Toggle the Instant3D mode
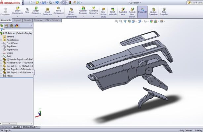The height and width of the screenshot is (132, 203). tap(142, 11)
